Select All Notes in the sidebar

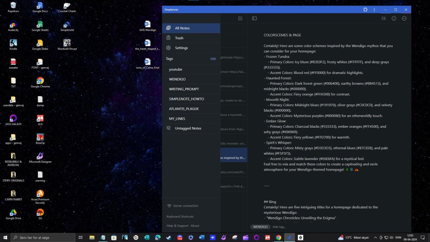click(182, 28)
